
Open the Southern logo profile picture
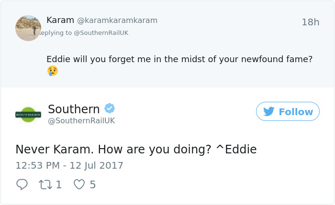point(28,115)
